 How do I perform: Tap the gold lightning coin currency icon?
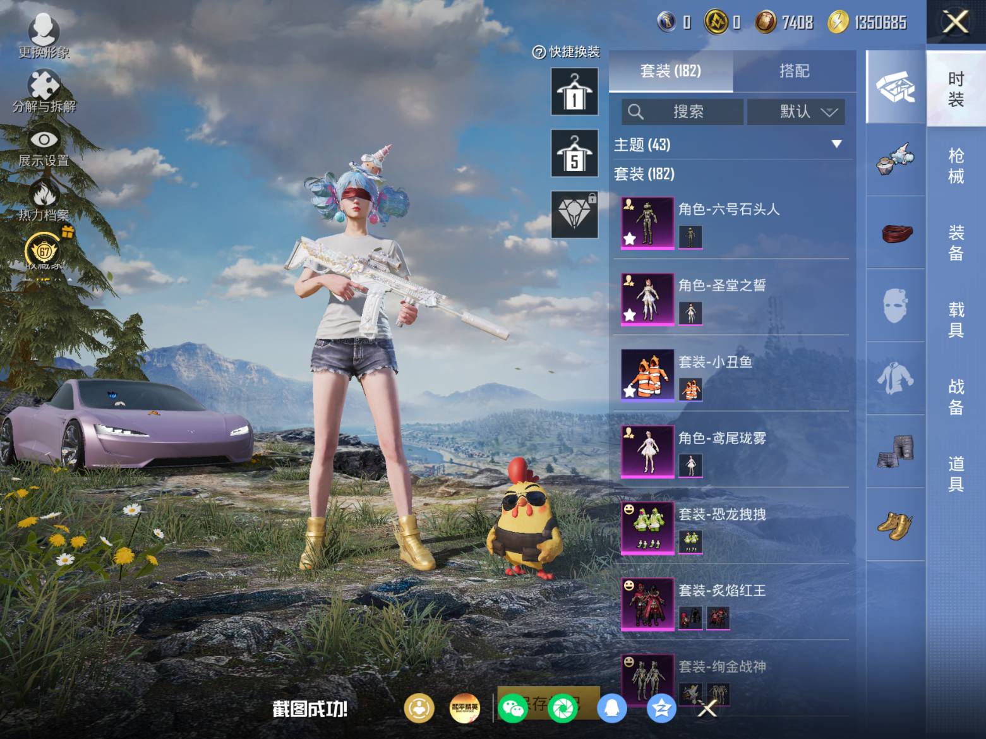(x=838, y=23)
